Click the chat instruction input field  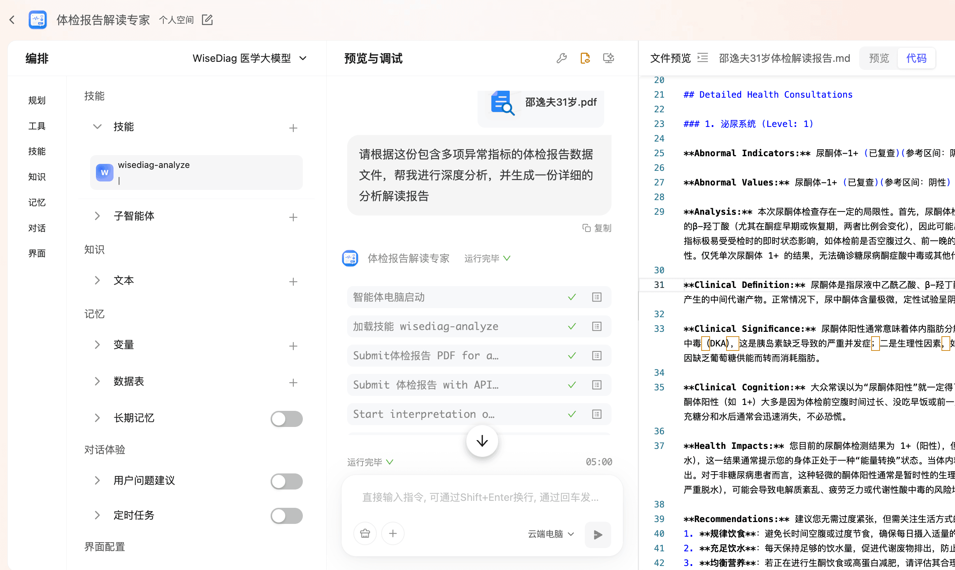[x=481, y=498]
